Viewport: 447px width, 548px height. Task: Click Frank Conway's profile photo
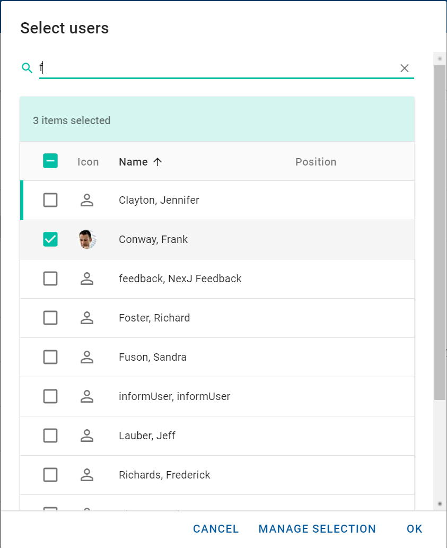(x=87, y=239)
